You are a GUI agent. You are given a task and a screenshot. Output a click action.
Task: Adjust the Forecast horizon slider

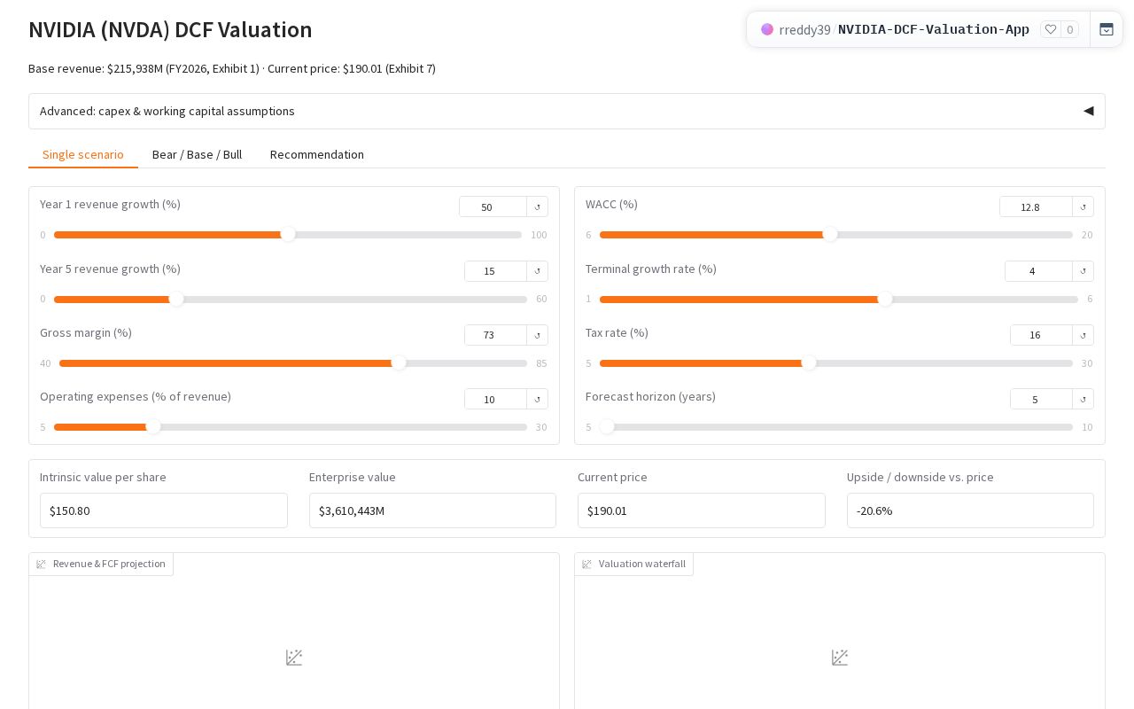point(836,427)
